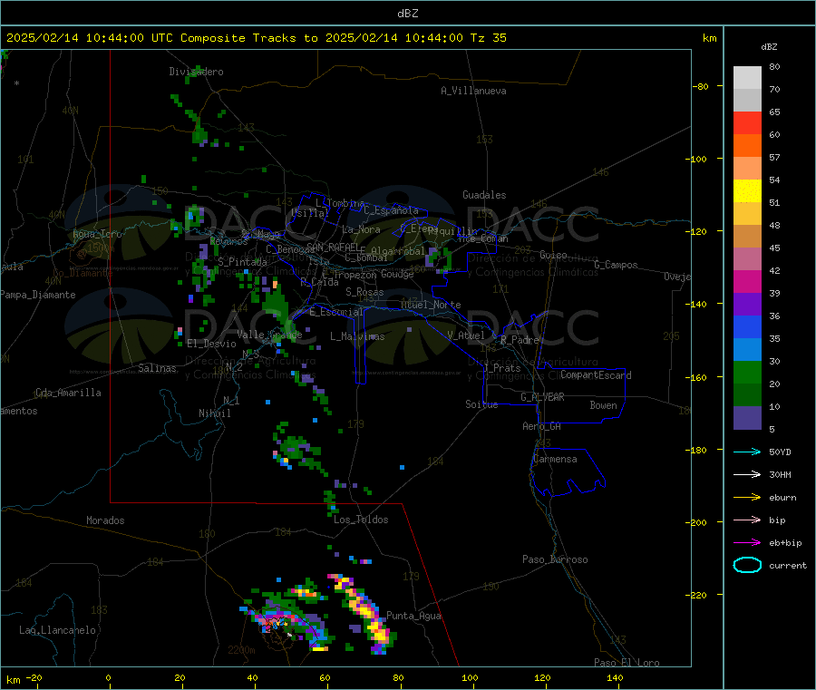Click the Guico map label
The height and width of the screenshot is (690, 816).
pos(553,255)
